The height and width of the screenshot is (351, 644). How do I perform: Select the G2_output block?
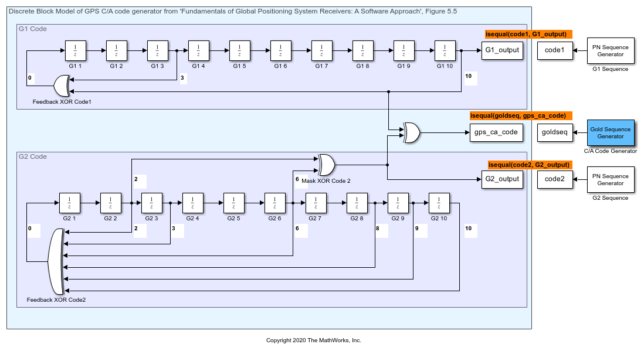(501, 179)
